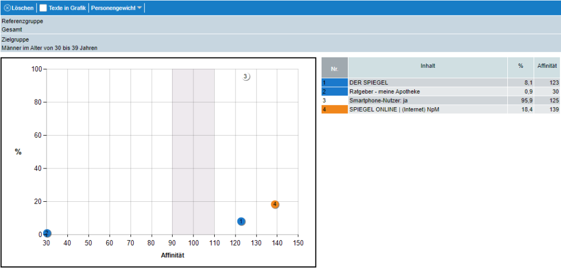
Task: Click the orange swatch for row 4
Action: 334,109
